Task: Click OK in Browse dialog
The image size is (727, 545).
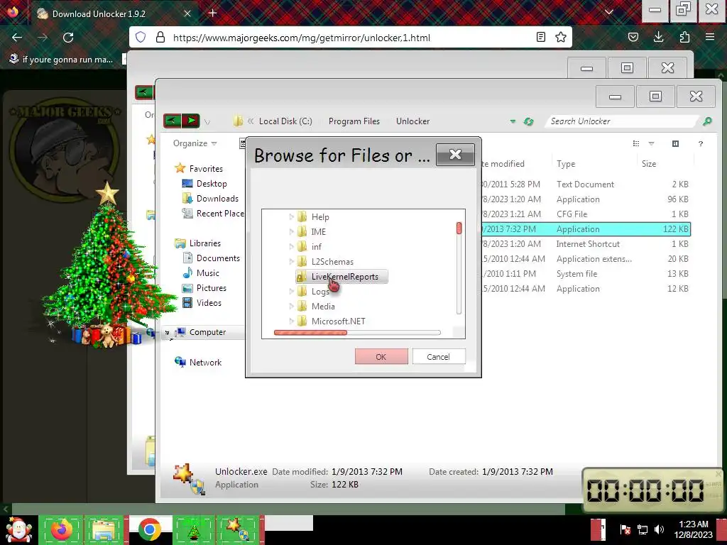Action: tap(381, 357)
